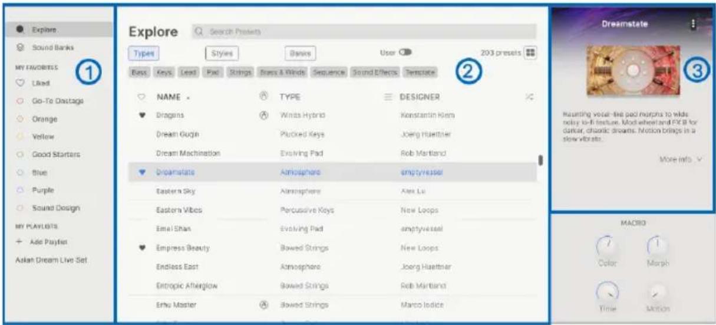
Task: Click the plus icon to add playlist
Action: [x=20, y=242]
